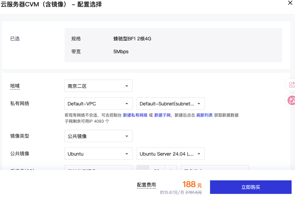Open the 新建子网 link
295x200 pixels.
point(162,115)
